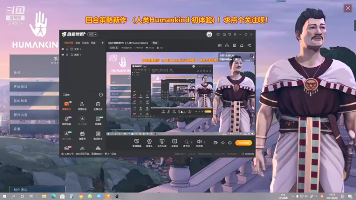Click the tool with HOT badge in toolbox
Screen dimensions: 356x200
66,148
